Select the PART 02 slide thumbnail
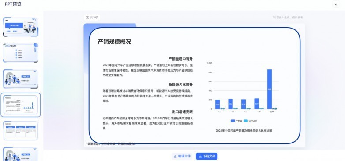This screenshot has width=345, height=161. click(20, 154)
